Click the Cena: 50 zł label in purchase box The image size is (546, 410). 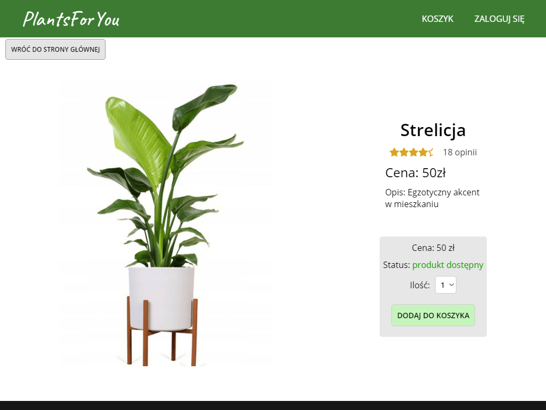pyautogui.click(x=433, y=248)
